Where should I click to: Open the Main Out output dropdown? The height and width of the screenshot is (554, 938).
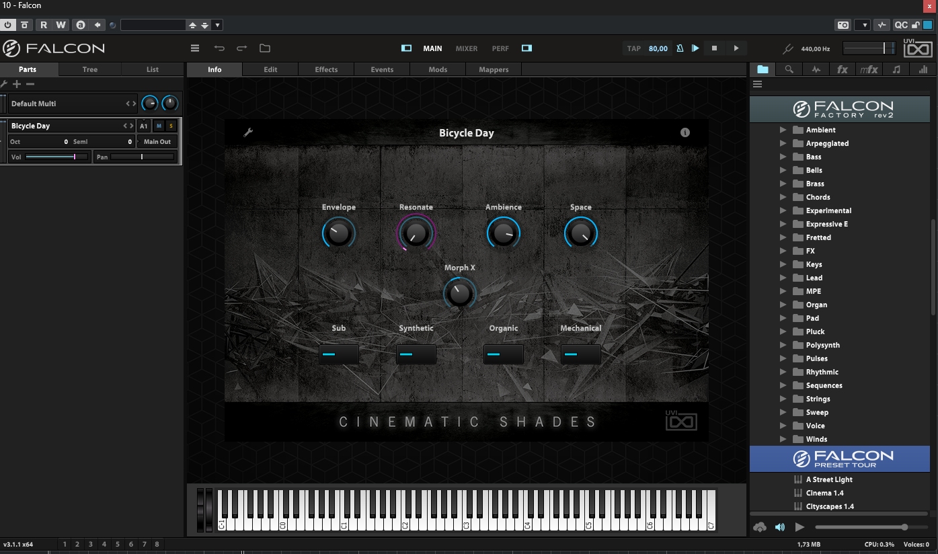157,142
